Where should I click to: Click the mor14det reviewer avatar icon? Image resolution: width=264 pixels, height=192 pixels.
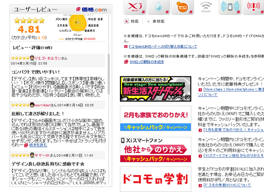(32, 105)
